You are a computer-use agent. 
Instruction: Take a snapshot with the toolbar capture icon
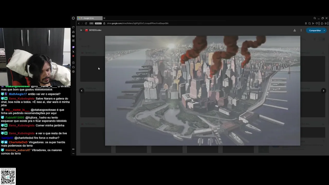(x=309, y=23)
